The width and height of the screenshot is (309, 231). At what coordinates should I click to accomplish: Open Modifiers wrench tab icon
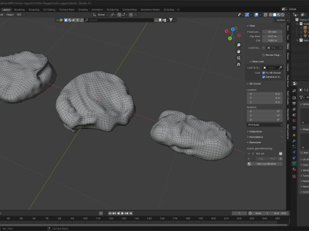tap(294, 141)
